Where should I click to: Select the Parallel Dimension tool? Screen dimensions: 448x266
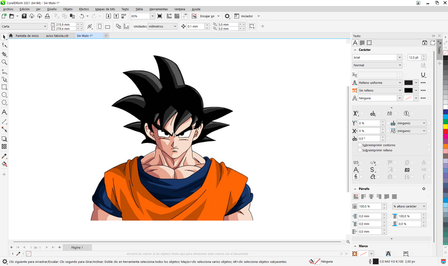click(x=4, y=121)
